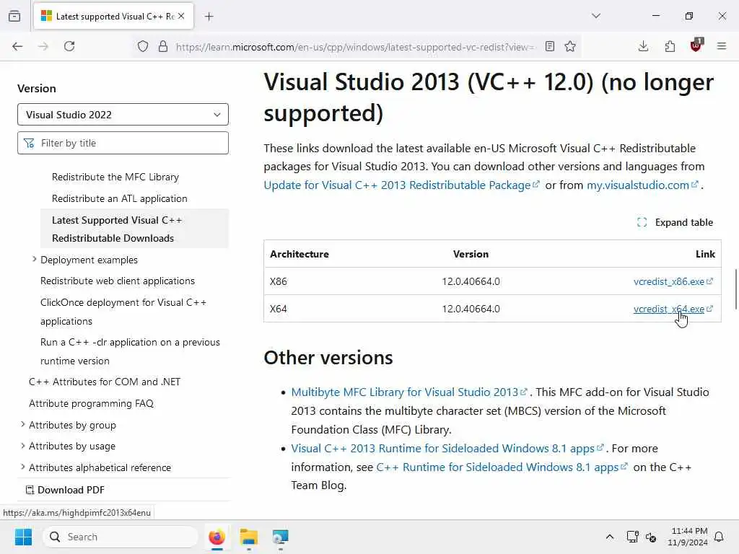
Task: Click the muted volume tray icon
Action: click(x=651, y=537)
